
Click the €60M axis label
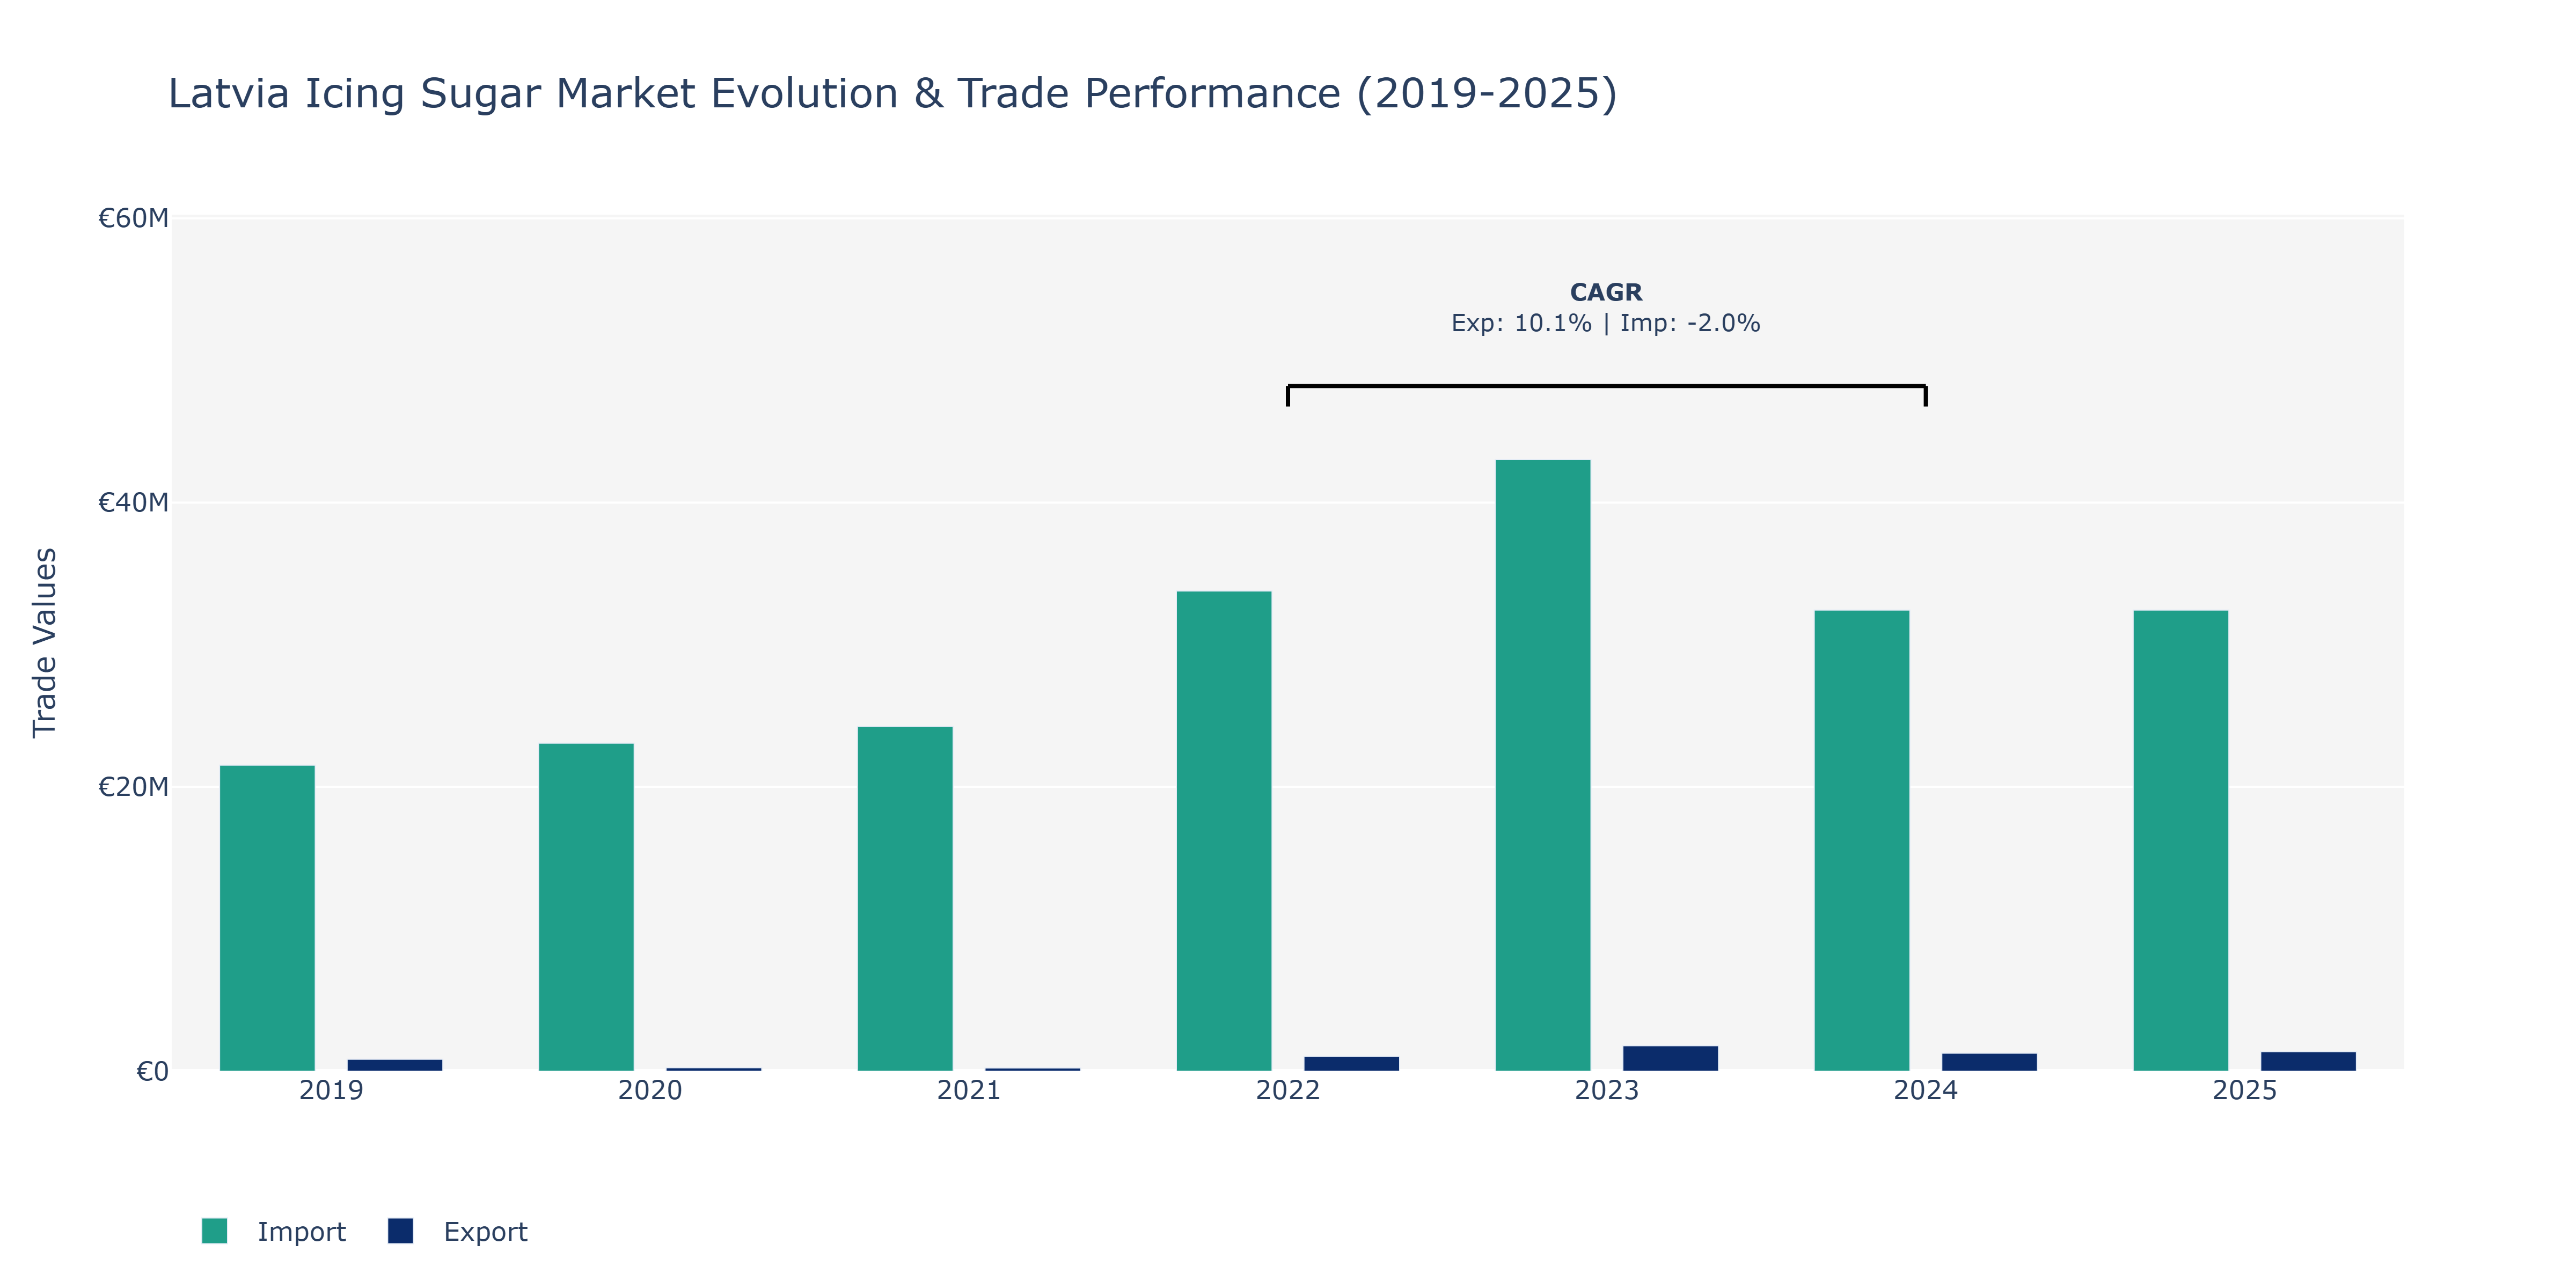click(x=133, y=218)
